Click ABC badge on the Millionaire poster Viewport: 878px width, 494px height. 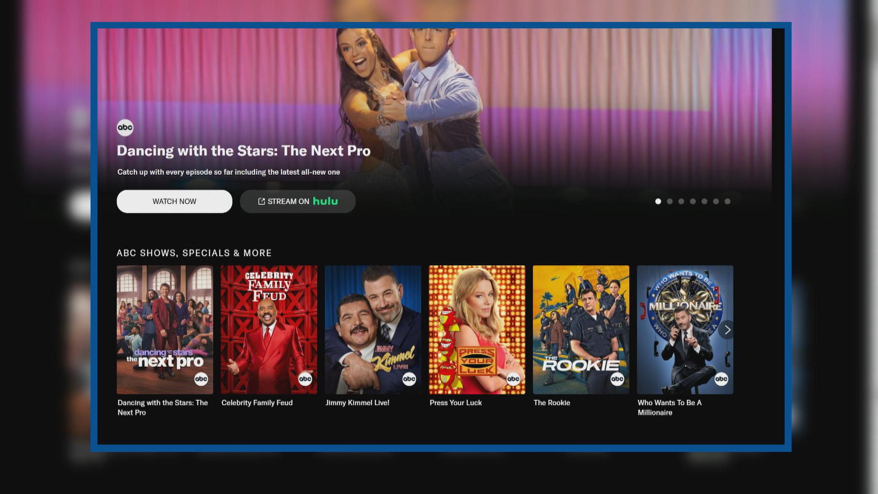(721, 379)
